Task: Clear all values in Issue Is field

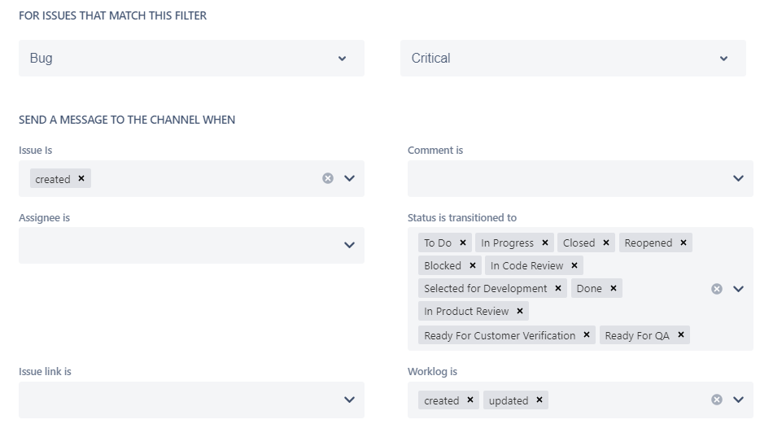Action: [x=328, y=179]
